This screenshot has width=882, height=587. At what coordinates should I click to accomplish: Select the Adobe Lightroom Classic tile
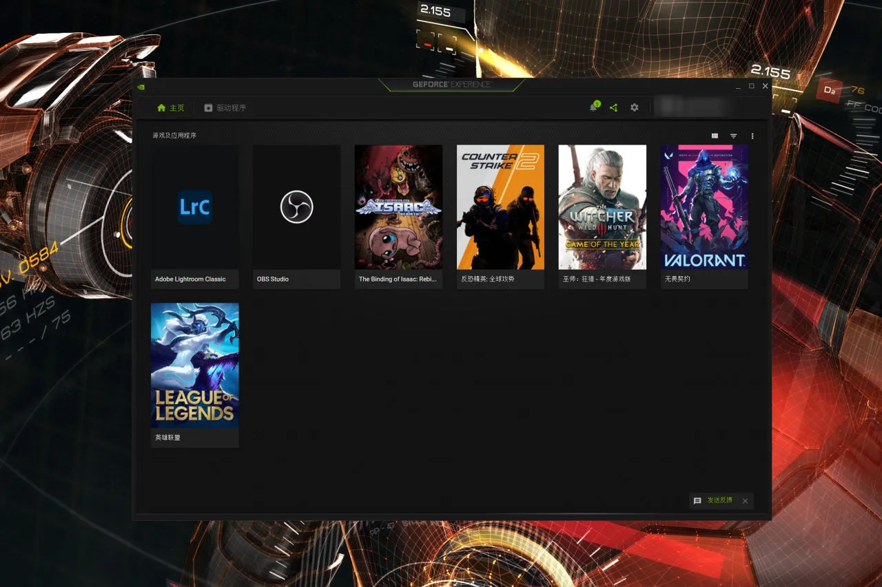coord(195,217)
